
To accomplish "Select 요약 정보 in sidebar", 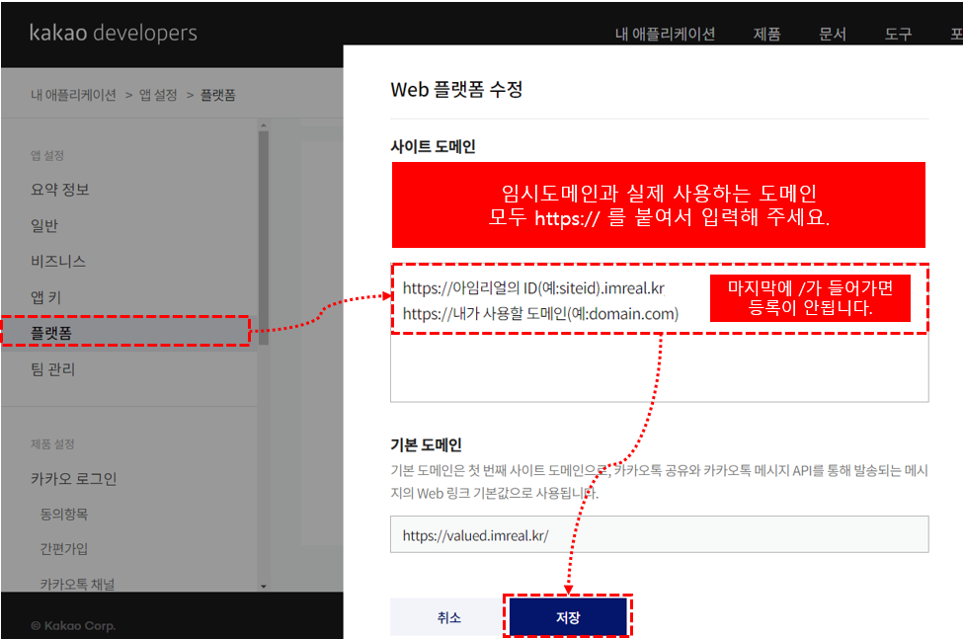I will coord(60,189).
